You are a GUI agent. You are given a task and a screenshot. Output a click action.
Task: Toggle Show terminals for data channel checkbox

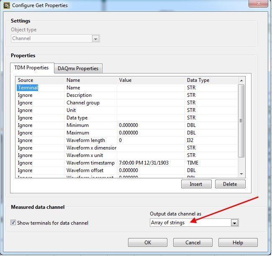(13, 223)
